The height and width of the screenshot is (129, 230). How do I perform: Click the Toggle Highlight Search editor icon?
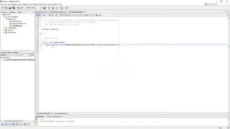(69, 15)
